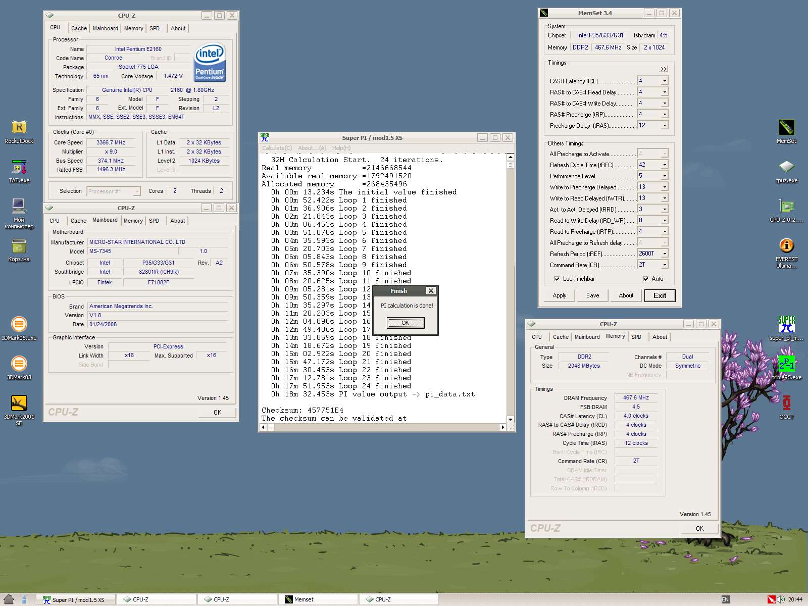Open CAS# Latency (tCL) dropdown
This screenshot has width=808, height=606.
coord(665,81)
